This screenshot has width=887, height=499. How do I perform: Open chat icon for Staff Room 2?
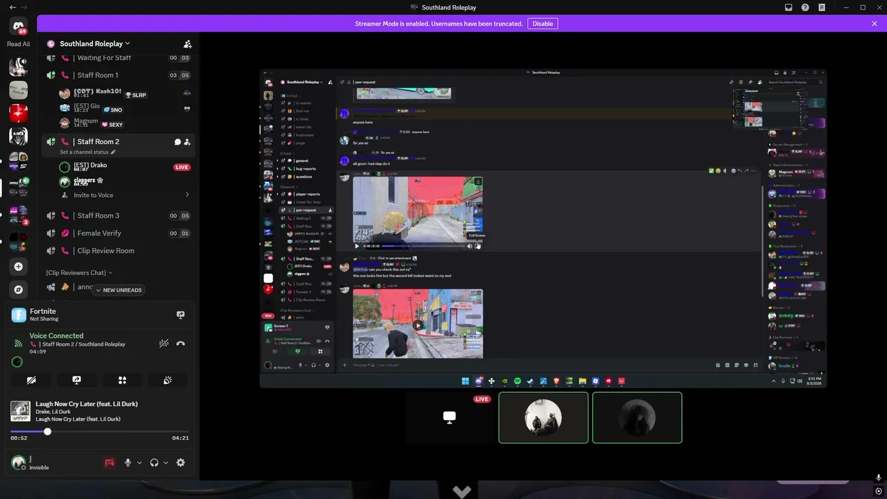pyautogui.click(x=177, y=142)
